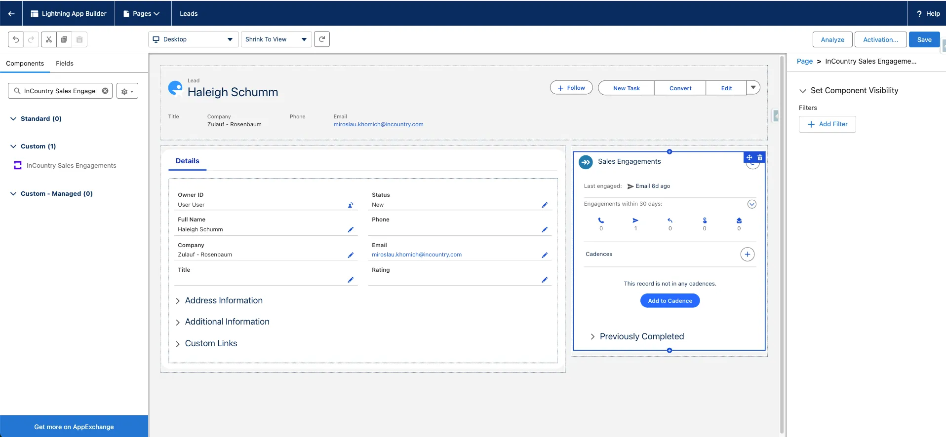Screen dimensions: 946x437
Task: Click the copy icon in toolbar
Action: (64, 39)
